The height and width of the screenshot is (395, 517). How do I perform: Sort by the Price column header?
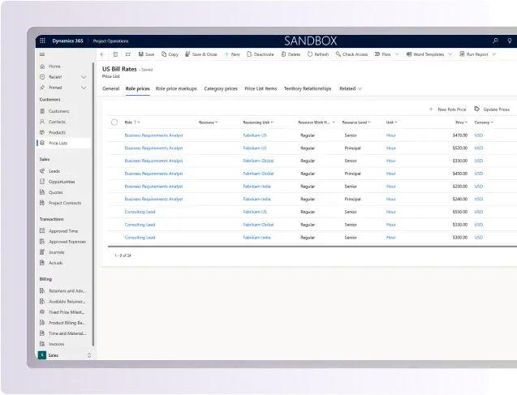click(460, 122)
